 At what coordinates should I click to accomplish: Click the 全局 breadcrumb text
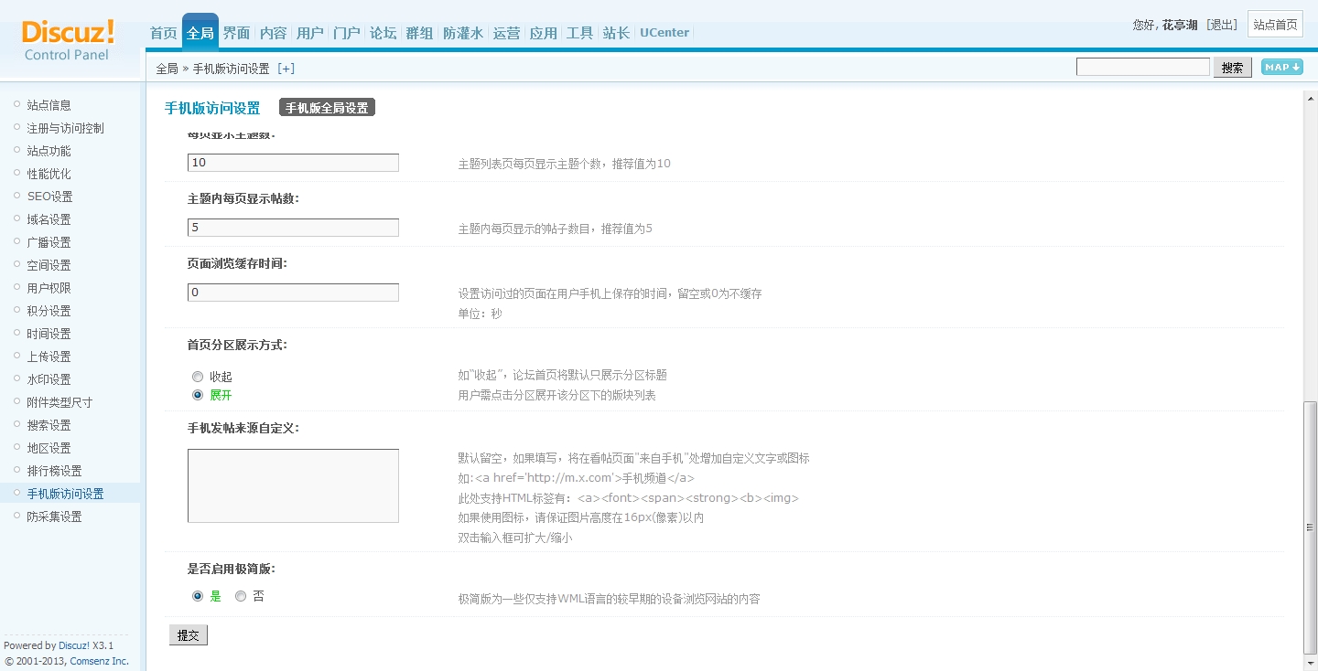click(167, 69)
